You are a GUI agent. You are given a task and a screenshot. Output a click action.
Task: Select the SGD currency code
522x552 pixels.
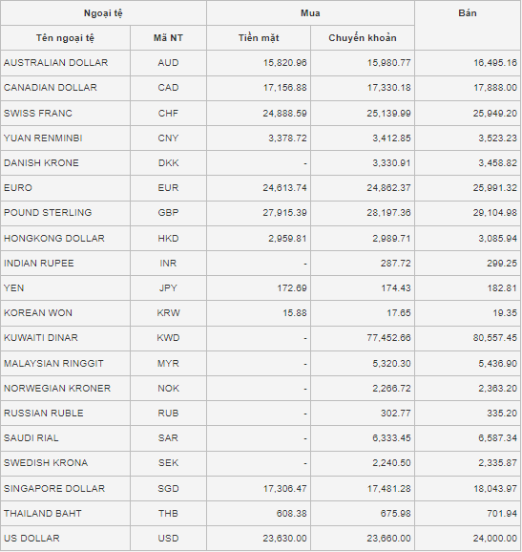(168, 489)
